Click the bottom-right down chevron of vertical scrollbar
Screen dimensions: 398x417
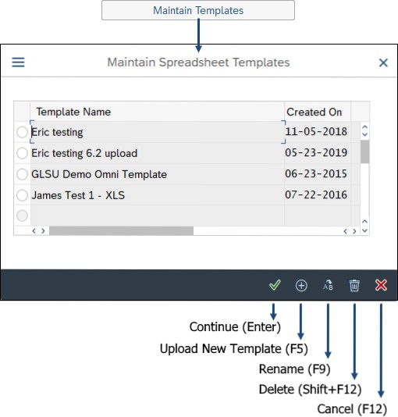point(364,230)
